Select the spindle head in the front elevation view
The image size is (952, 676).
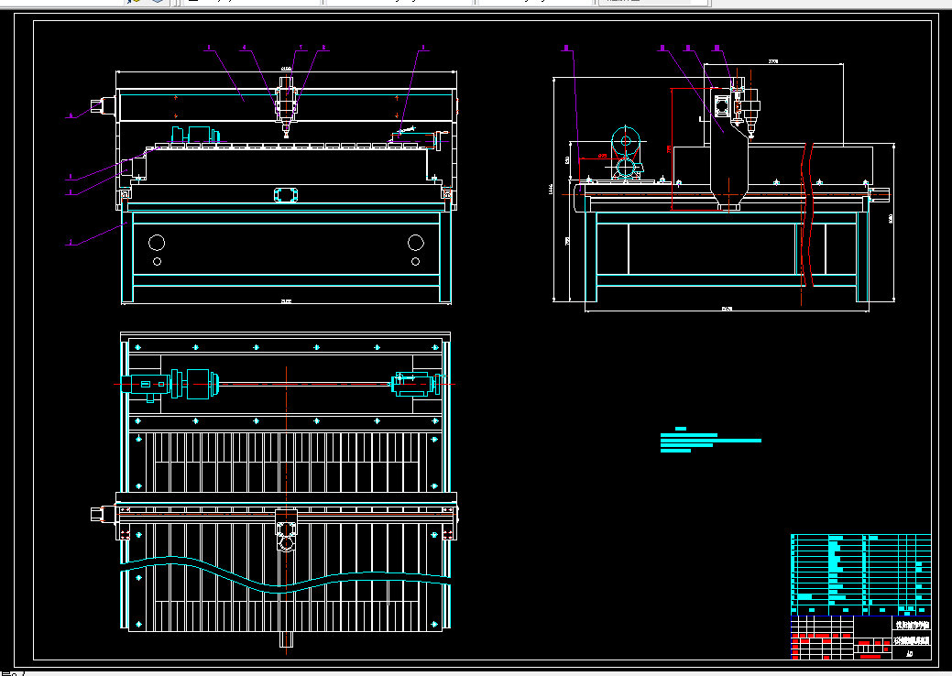coord(286,105)
